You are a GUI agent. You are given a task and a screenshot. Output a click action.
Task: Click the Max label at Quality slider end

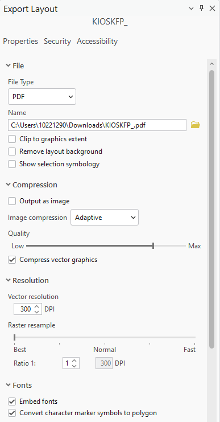[x=194, y=246]
